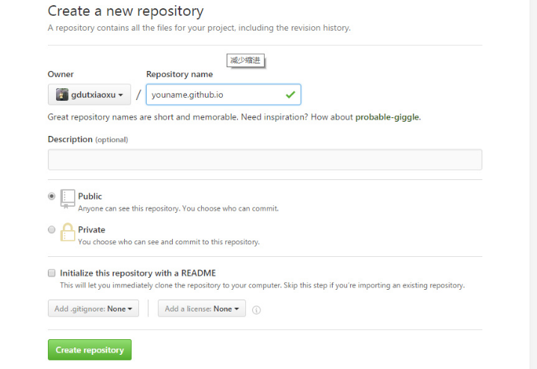Select the Public radio button

[x=52, y=196]
